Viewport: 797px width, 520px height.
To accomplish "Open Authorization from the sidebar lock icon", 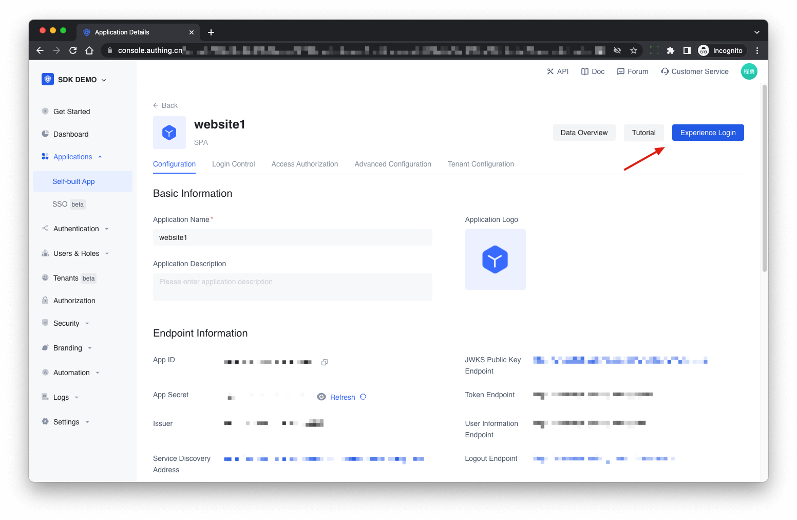I will 45,301.
